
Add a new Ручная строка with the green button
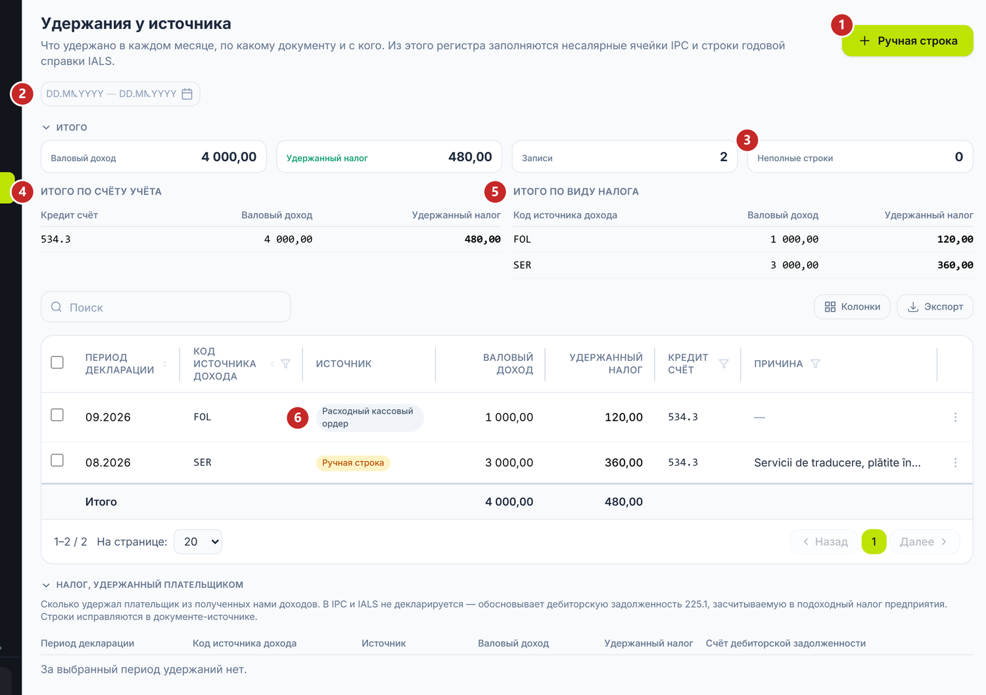click(x=907, y=41)
